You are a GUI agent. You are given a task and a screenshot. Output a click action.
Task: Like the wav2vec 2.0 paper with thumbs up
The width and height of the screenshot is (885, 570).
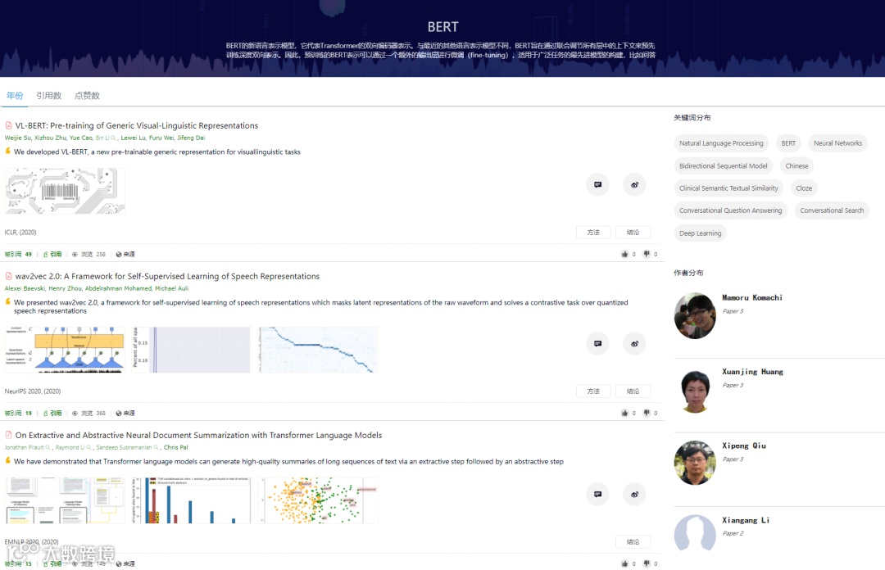[x=624, y=413]
